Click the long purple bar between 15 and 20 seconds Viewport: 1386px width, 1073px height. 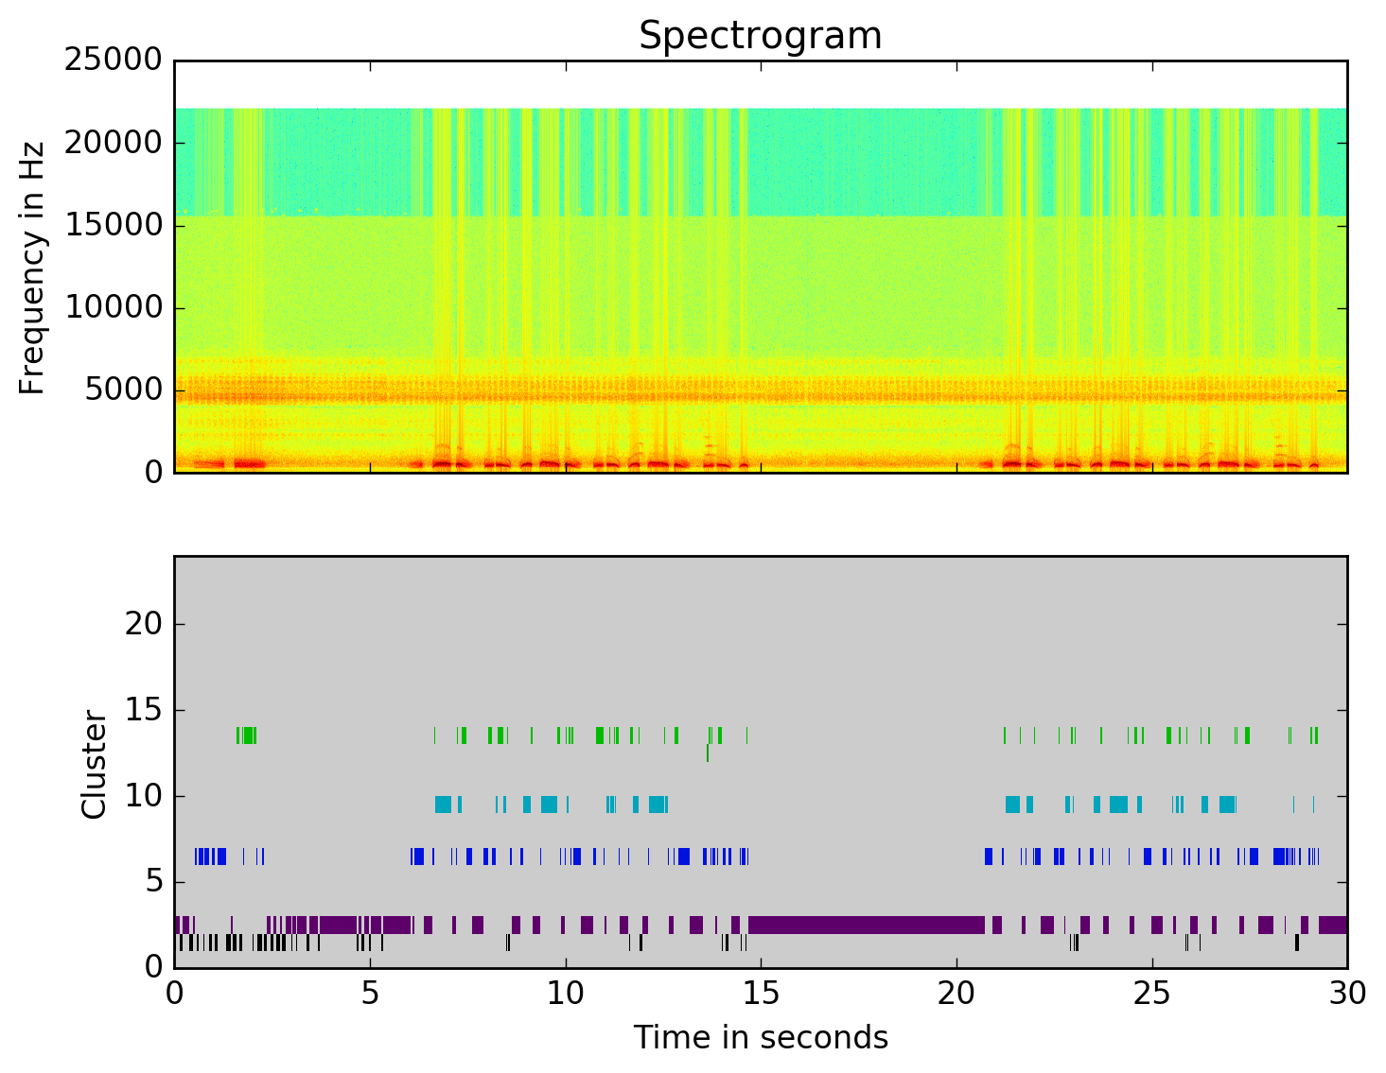point(866,925)
